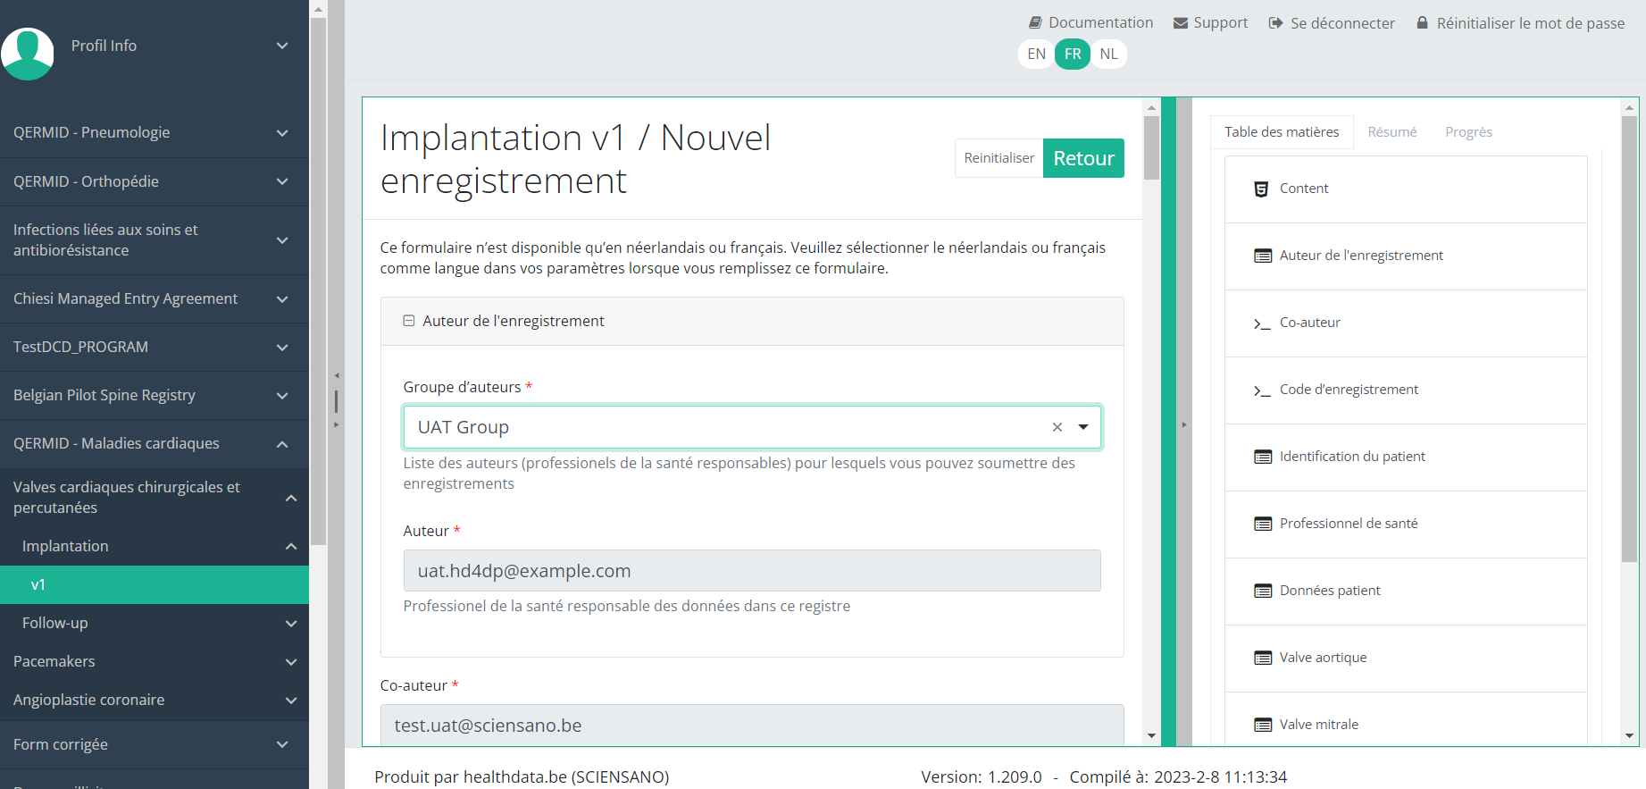Click the Support envelope icon
The height and width of the screenshot is (789, 1646).
pyautogui.click(x=1180, y=23)
